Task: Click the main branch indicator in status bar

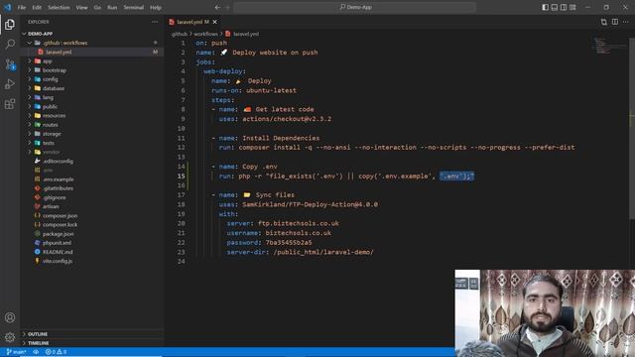Action: pos(16,352)
